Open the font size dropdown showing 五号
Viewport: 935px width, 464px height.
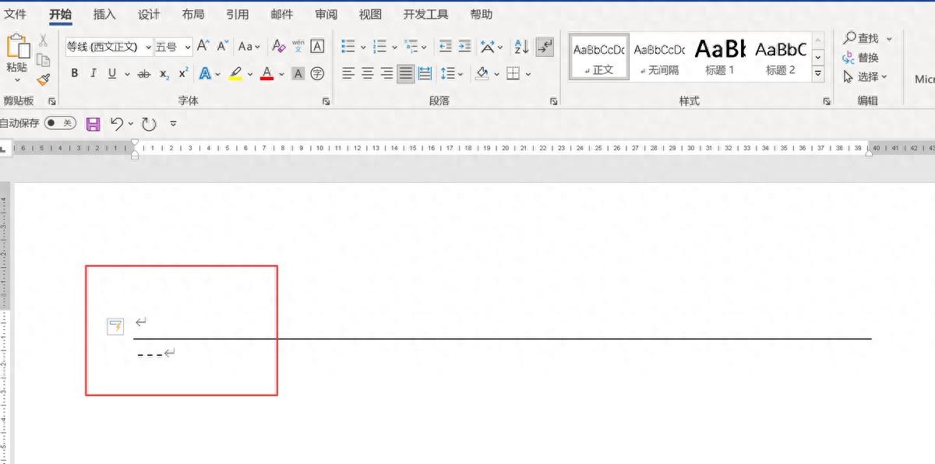click(x=187, y=47)
